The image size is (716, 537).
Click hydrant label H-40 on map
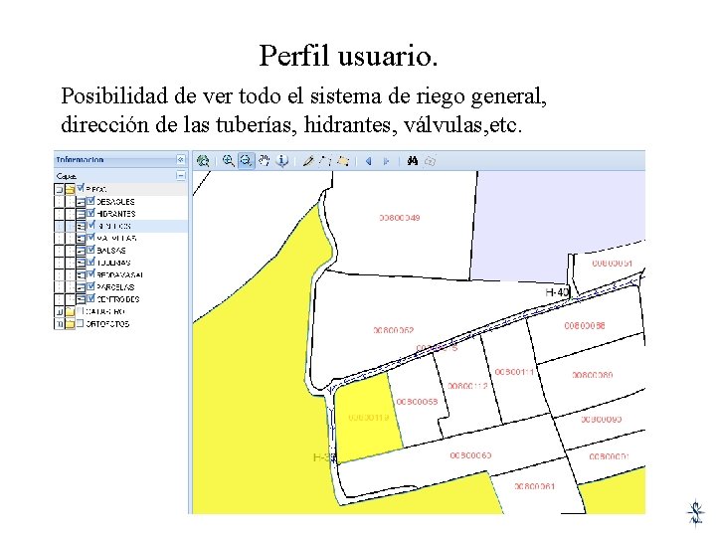(557, 291)
